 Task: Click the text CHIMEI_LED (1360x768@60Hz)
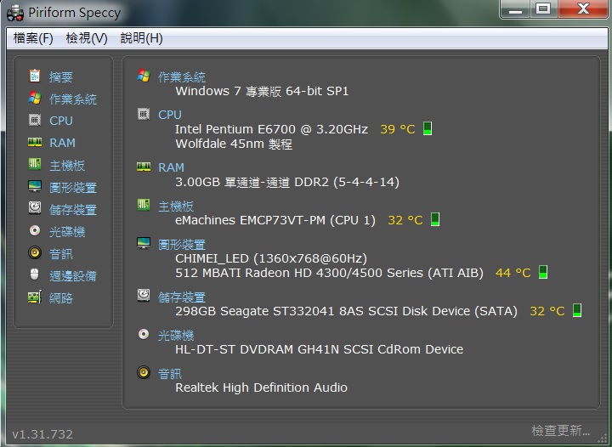pyautogui.click(x=271, y=258)
